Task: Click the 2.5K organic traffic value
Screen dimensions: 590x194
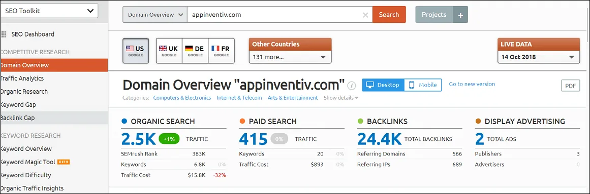Action: pyautogui.click(x=138, y=139)
